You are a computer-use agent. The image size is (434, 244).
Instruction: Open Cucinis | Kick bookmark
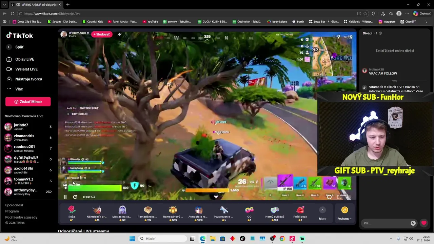tap(93, 22)
